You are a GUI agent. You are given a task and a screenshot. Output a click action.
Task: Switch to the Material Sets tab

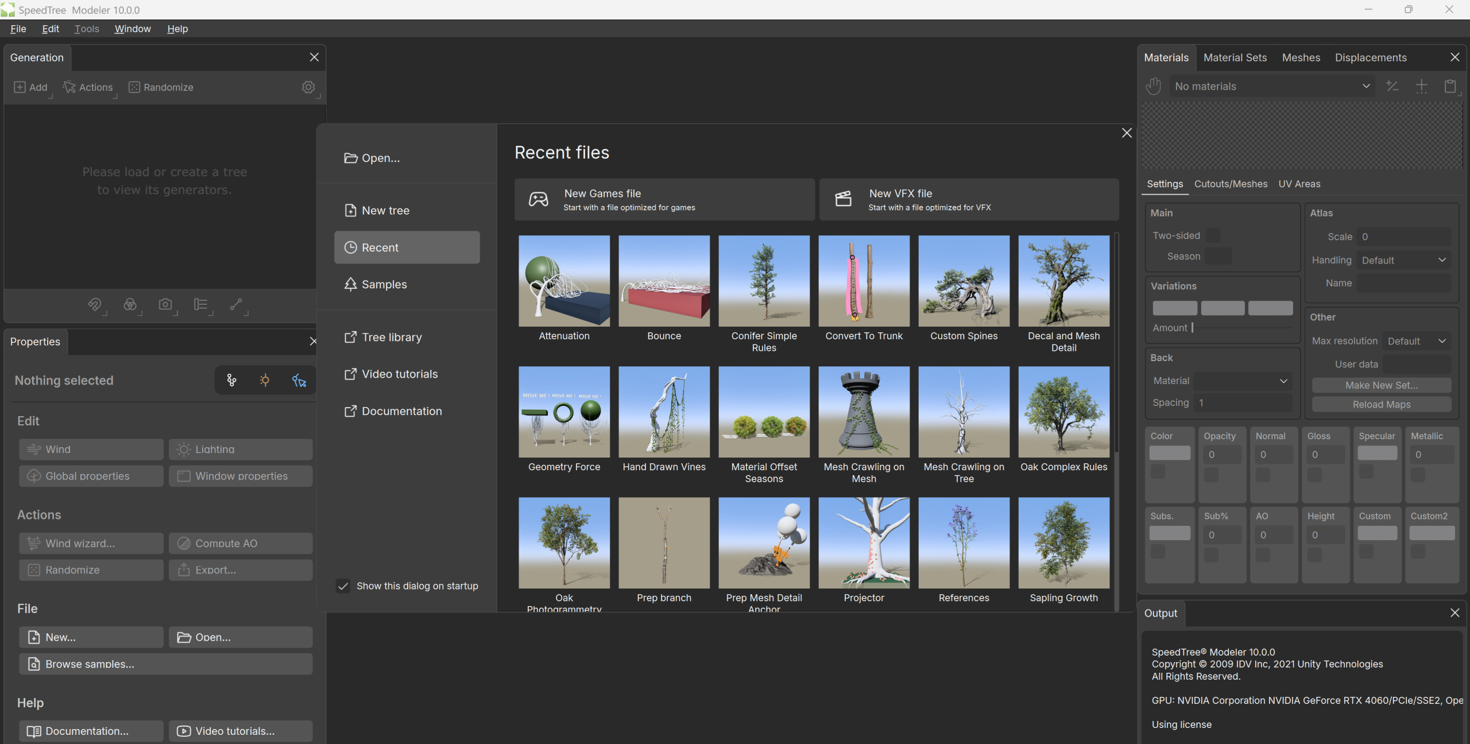click(1235, 57)
